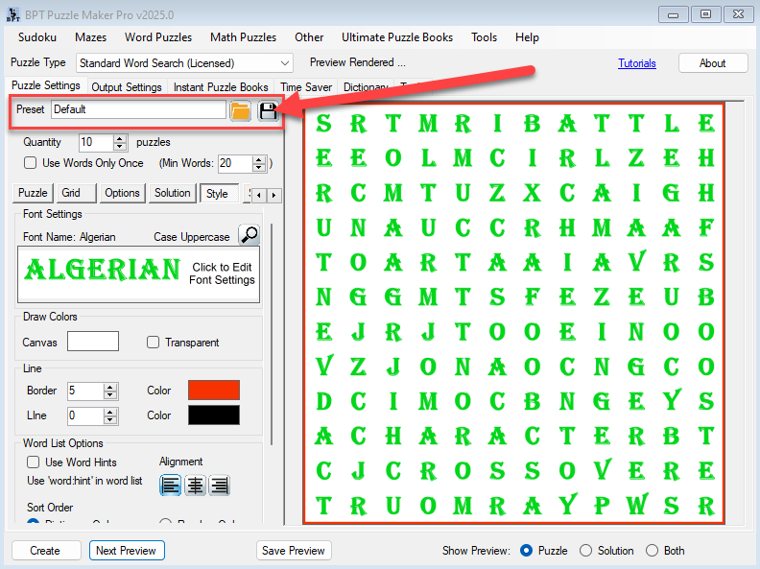Switch to the Output Settings tab
Image resolution: width=760 pixels, height=569 pixels.
point(127,87)
